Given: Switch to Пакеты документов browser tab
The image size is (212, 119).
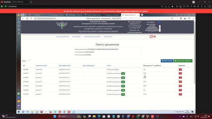Looking at the screenshot, I should 130,15.
